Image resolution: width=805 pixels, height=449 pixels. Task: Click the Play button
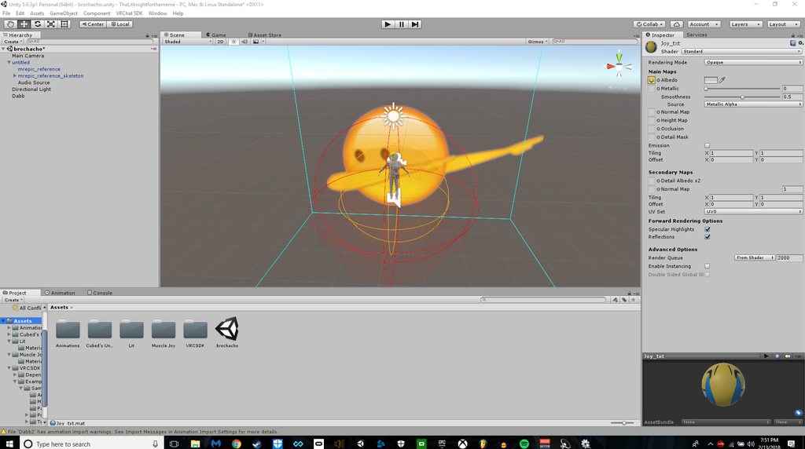(x=388, y=24)
